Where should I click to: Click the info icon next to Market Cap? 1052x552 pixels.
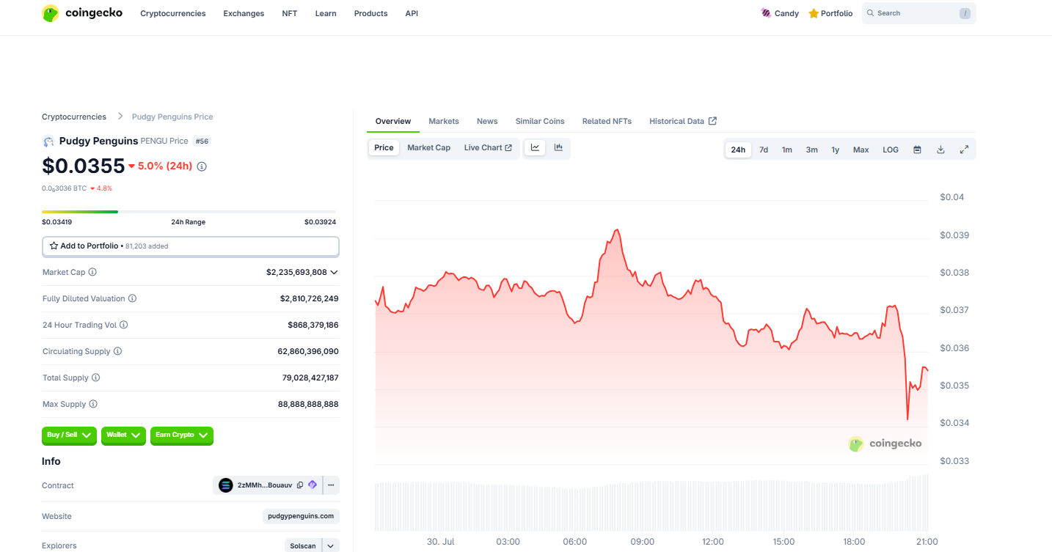pos(92,272)
